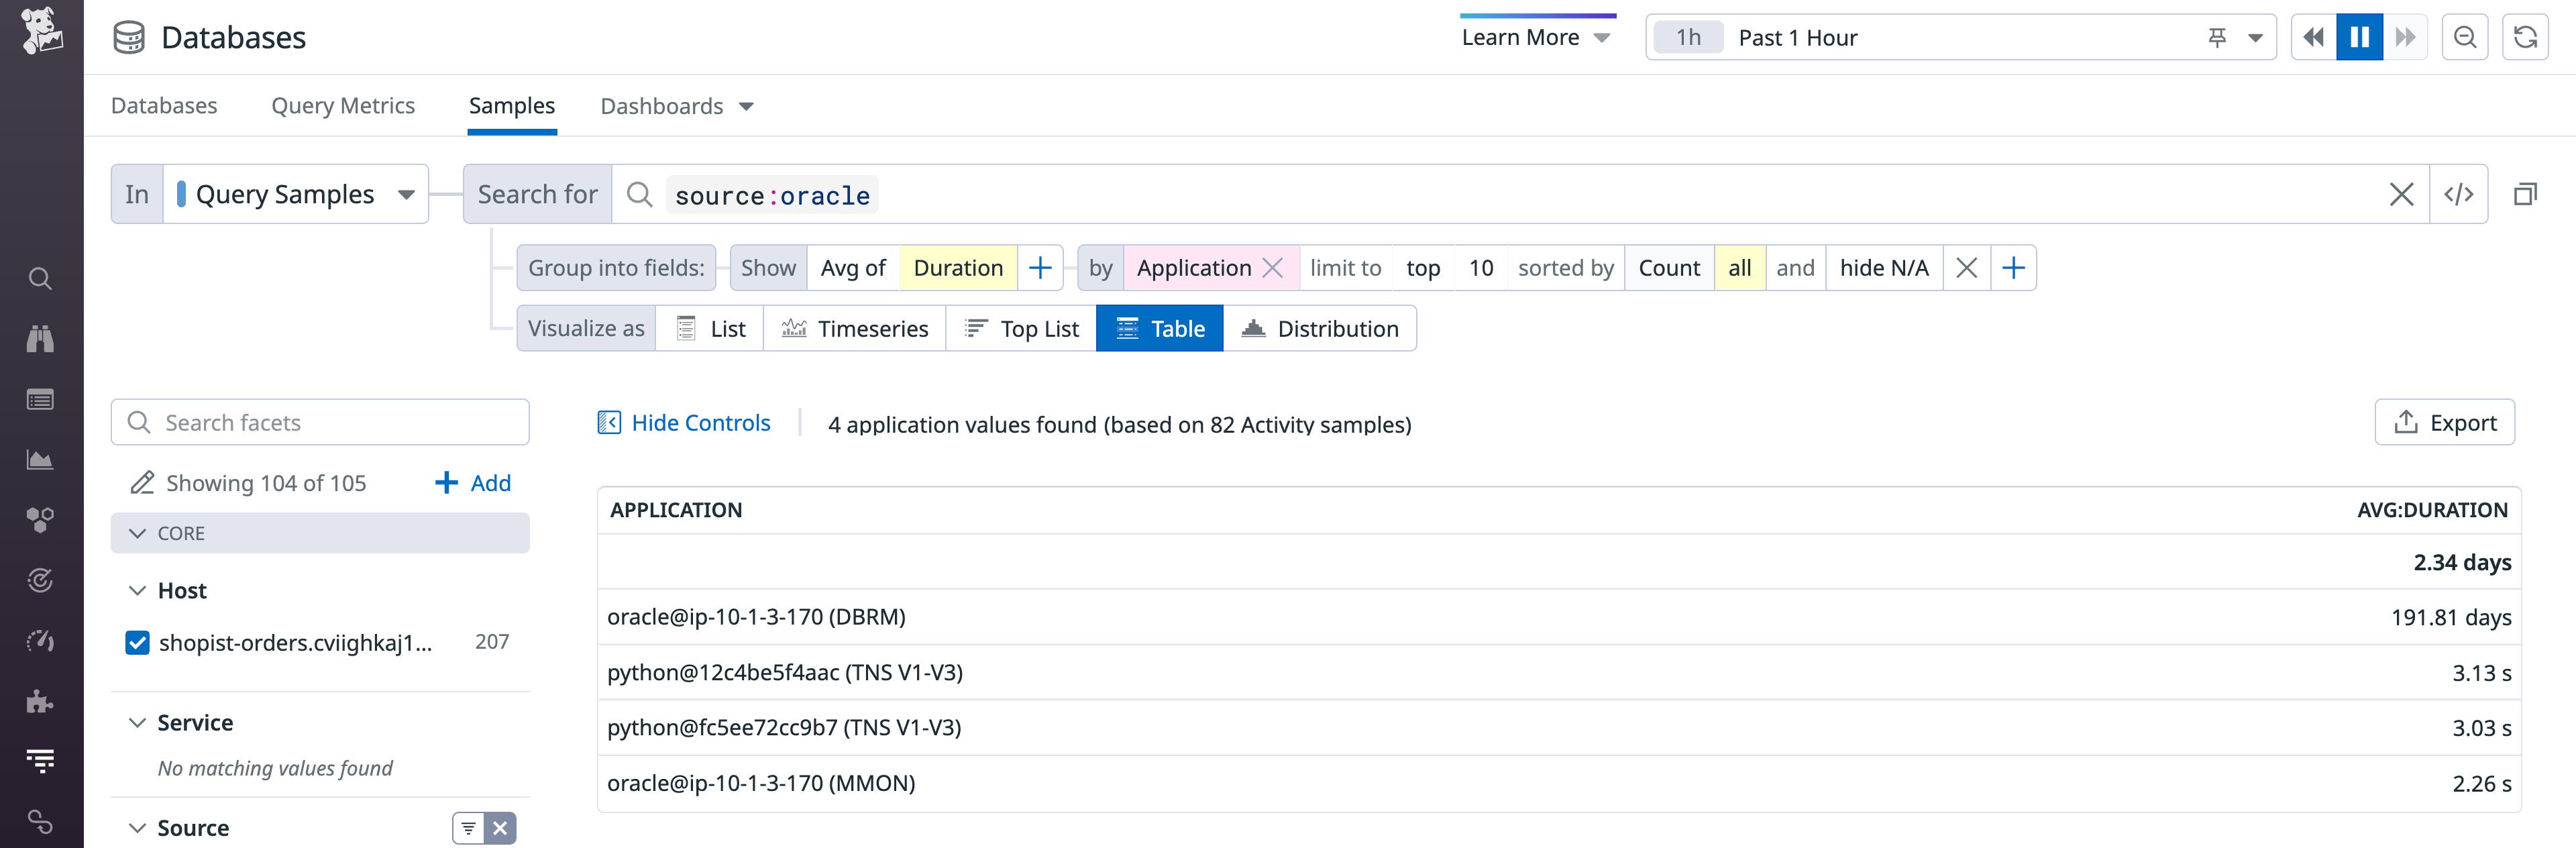Image resolution: width=2576 pixels, height=848 pixels.
Task: Refresh data with the circular refresh icon
Action: pyautogui.click(x=2526, y=37)
